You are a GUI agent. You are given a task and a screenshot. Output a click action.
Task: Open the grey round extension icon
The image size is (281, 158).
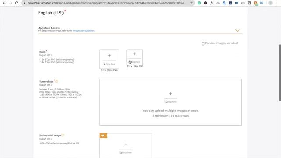coord(243,3)
